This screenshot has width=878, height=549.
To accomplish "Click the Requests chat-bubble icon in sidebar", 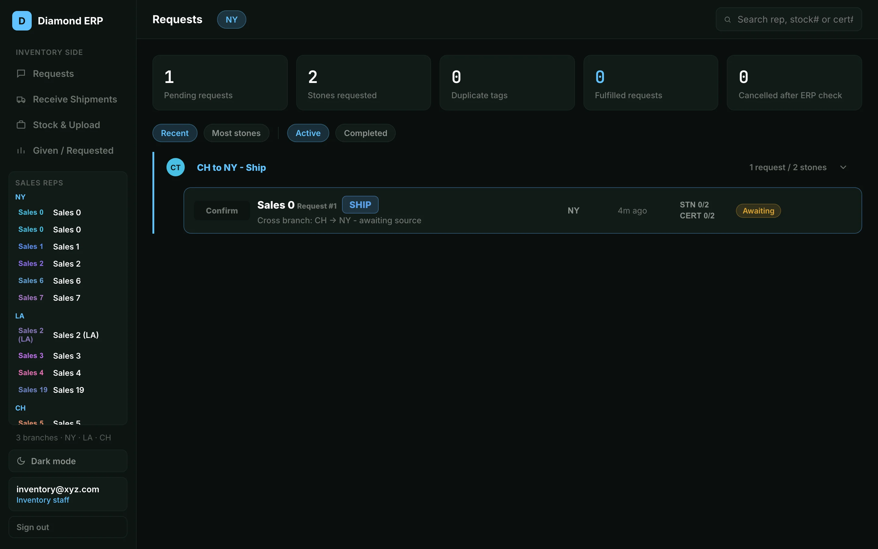I will 21,74.
